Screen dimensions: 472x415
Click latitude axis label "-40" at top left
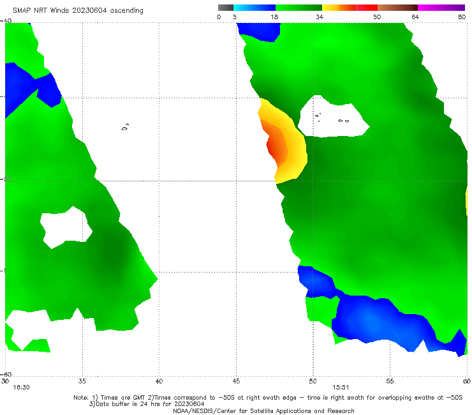[6, 21]
